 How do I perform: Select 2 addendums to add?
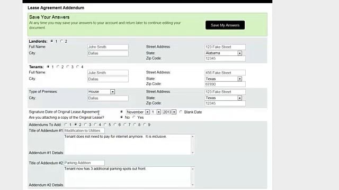click(75, 125)
